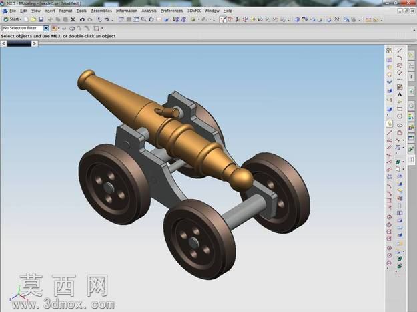Click the second icon of the resource bar

tap(412, 65)
